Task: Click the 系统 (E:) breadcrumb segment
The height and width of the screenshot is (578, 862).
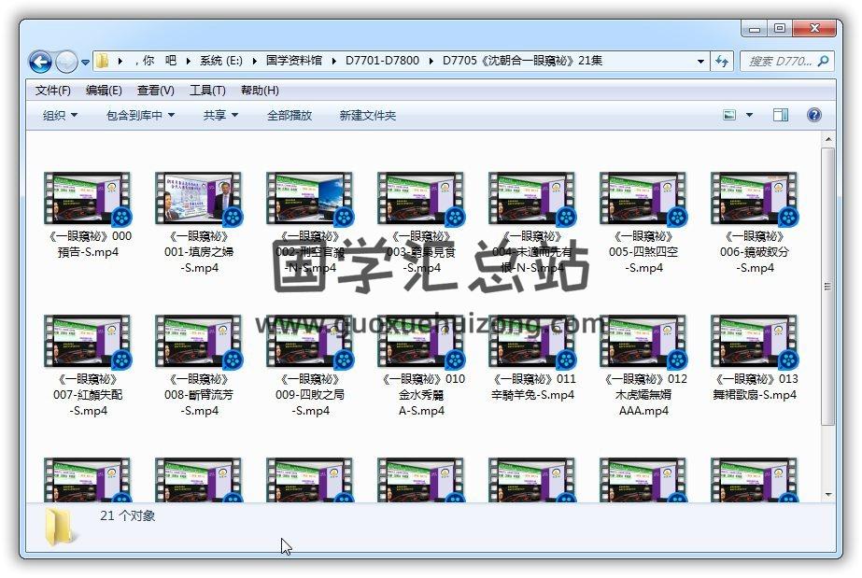Action: 221,61
